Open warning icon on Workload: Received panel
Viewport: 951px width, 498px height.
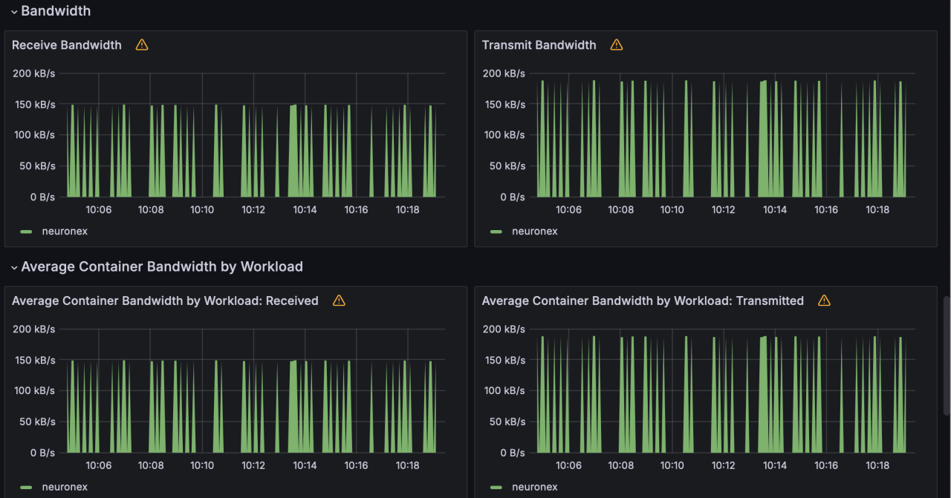click(339, 301)
